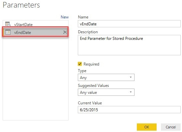The image size is (182, 132).
Task: Open the Type dropdown showing Any
Action: click(x=106, y=77)
